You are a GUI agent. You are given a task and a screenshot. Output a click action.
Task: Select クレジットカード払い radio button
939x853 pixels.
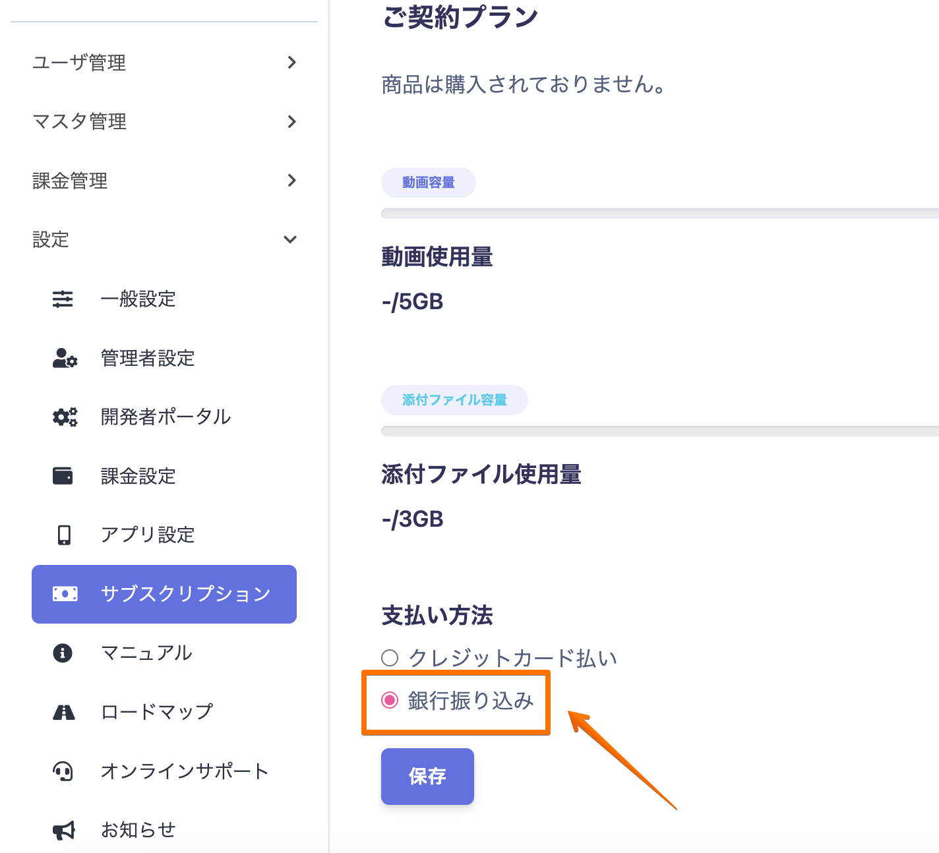click(x=390, y=658)
